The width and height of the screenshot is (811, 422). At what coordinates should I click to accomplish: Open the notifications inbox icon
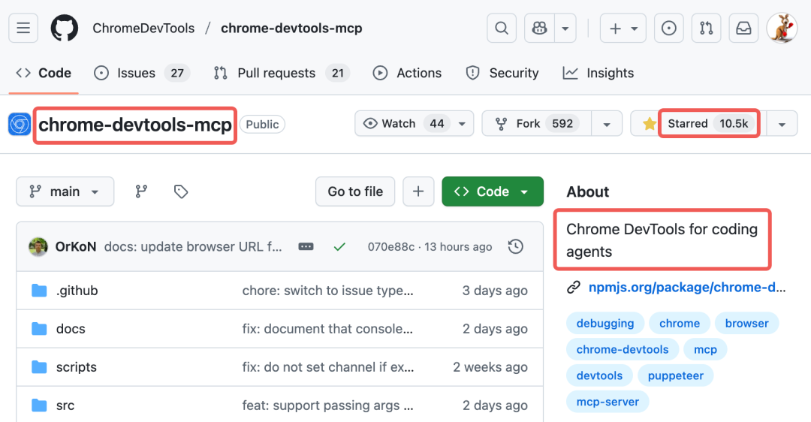[743, 28]
